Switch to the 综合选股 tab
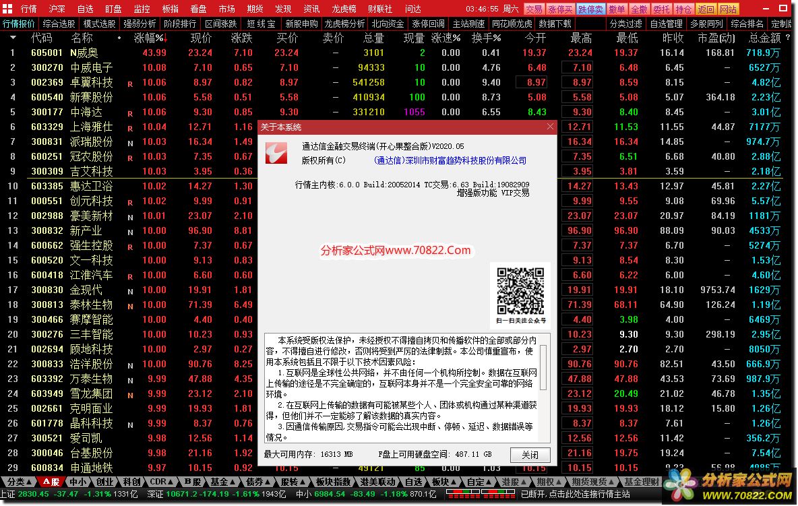The width and height of the screenshot is (798, 506). 59,24
